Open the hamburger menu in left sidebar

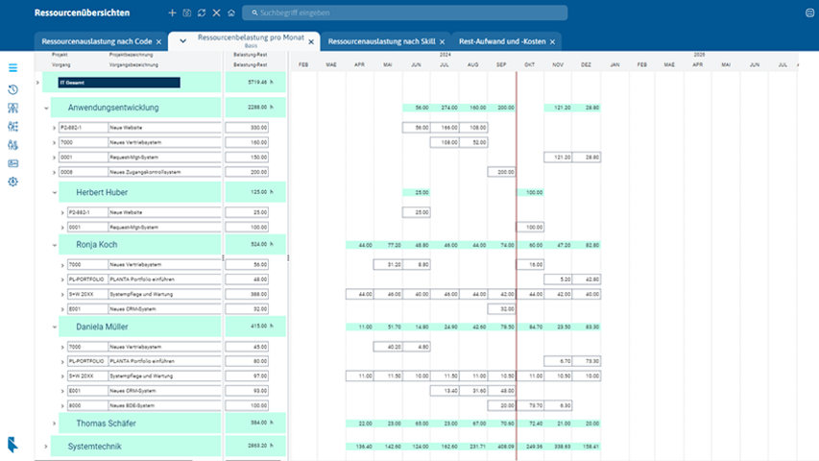tap(12, 68)
